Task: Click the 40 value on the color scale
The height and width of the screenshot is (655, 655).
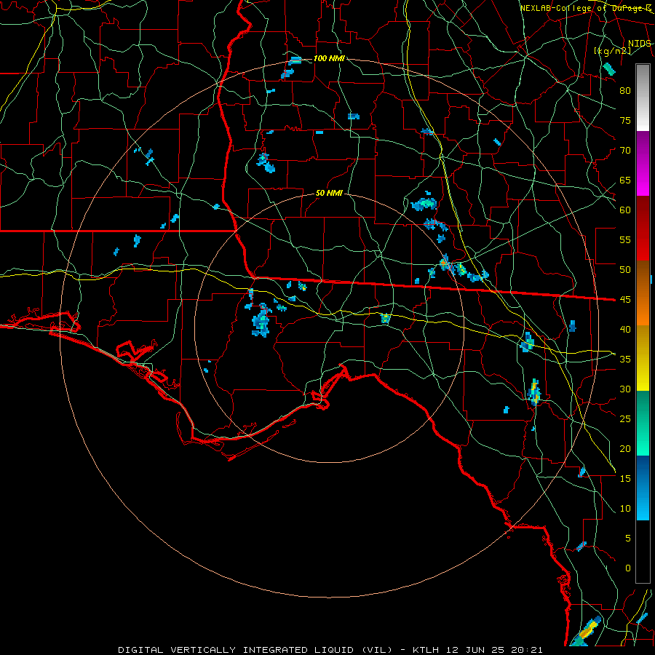Action: coord(625,330)
